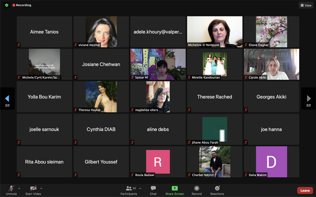Click the muted mic icon on Dalia Wakim's tile
The height and width of the screenshot is (197, 316).
tap(246, 175)
